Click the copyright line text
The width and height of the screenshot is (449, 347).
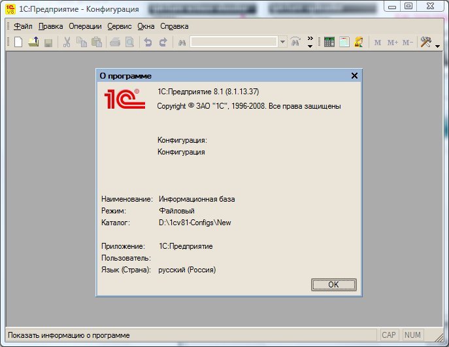point(249,106)
